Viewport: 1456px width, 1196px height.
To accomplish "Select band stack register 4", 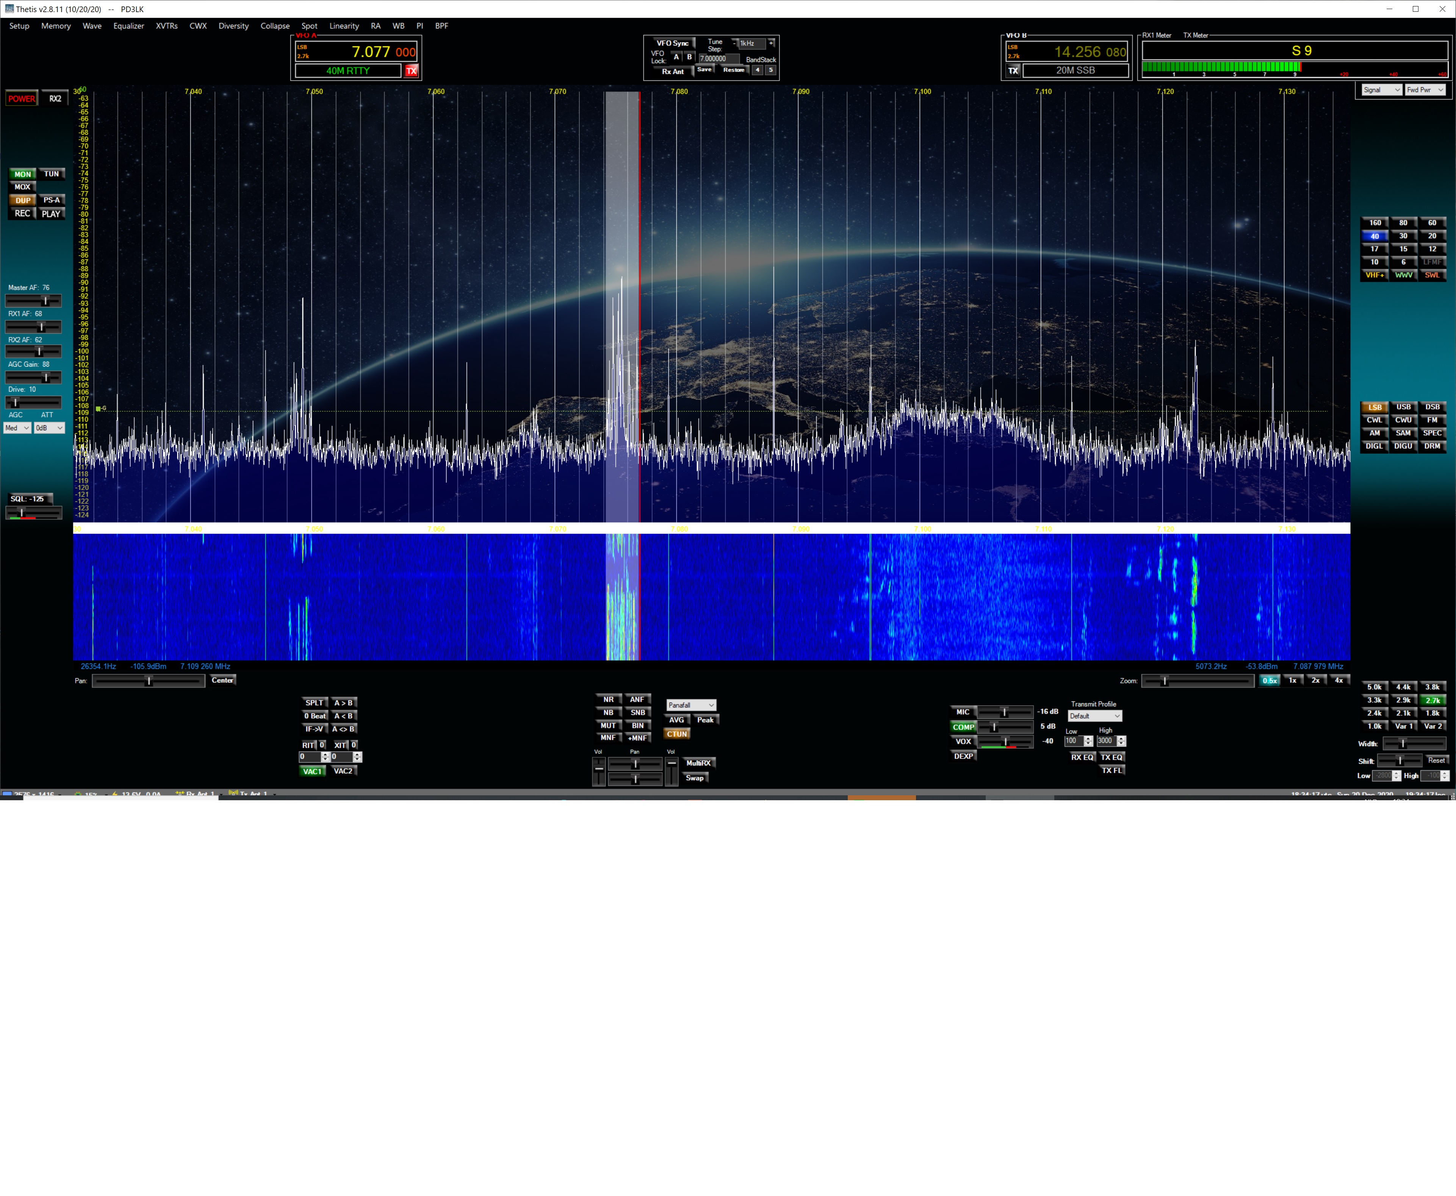I will [x=757, y=70].
